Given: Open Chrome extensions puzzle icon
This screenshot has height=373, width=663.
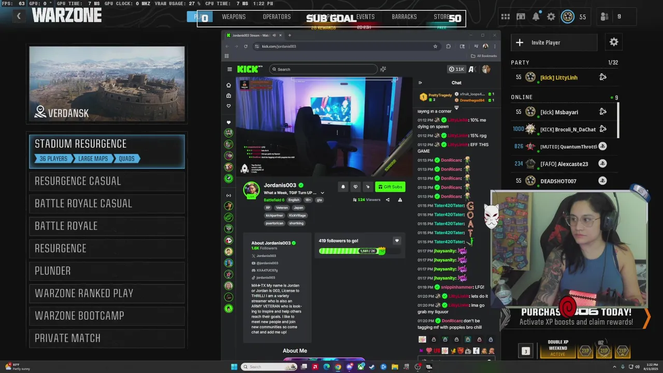Looking at the screenshot, I should tap(449, 46).
